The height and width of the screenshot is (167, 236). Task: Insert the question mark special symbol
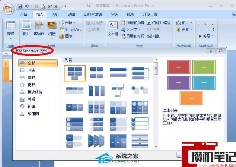tap(213, 30)
